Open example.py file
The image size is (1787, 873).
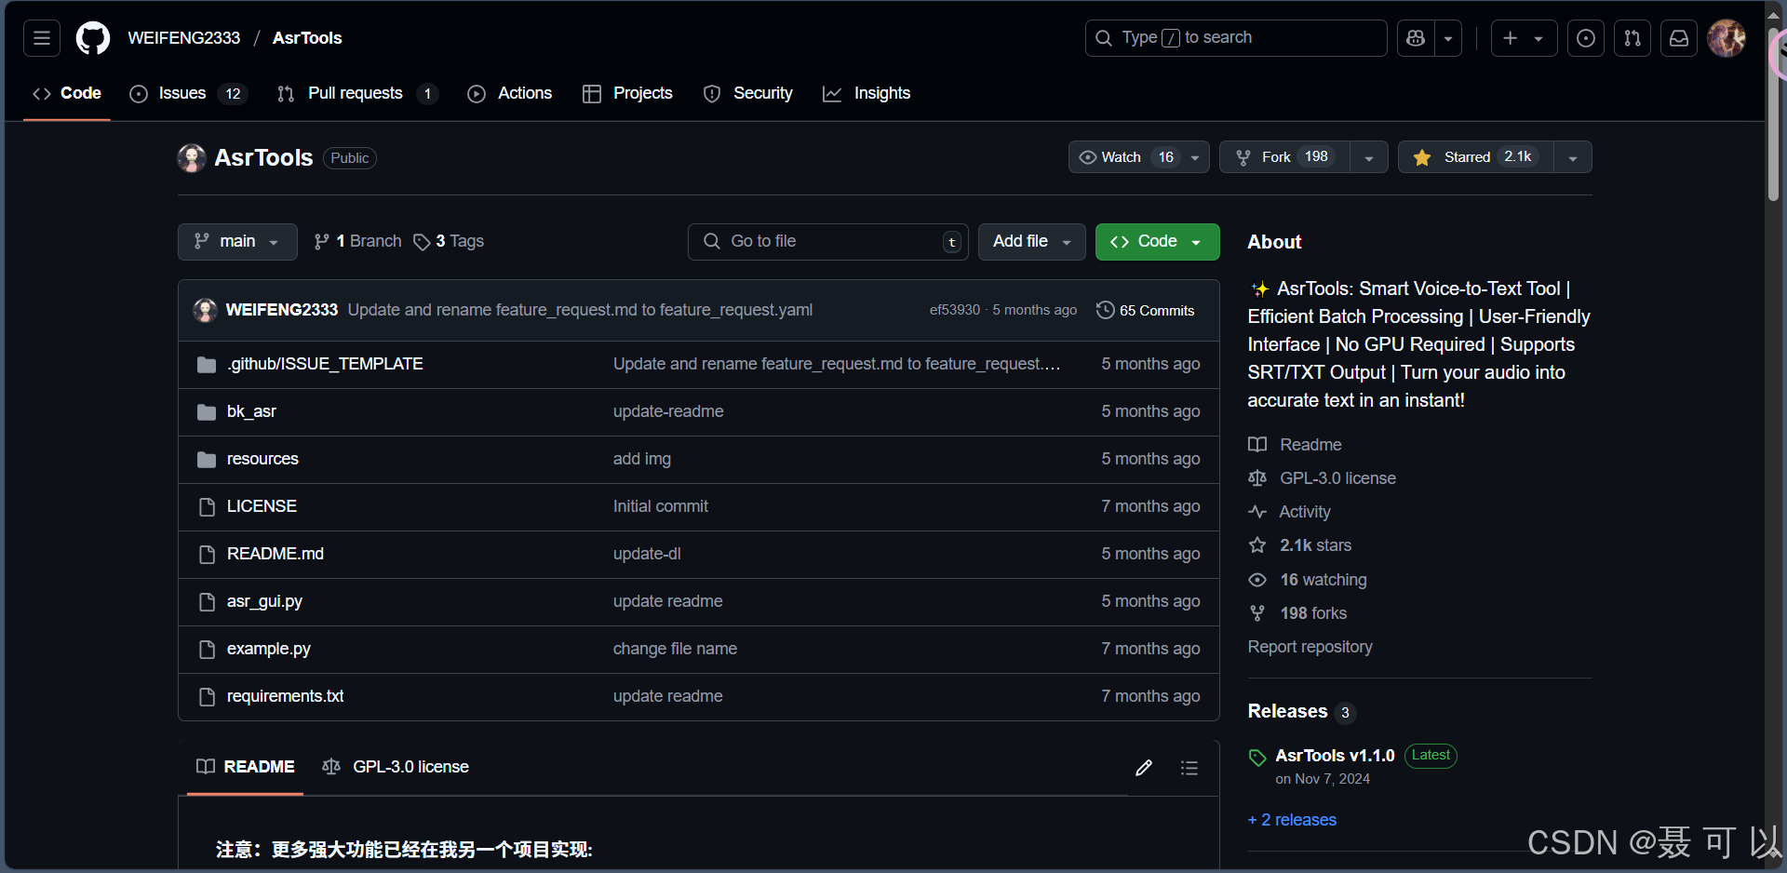pyautogui.click(x=269, y=649)
